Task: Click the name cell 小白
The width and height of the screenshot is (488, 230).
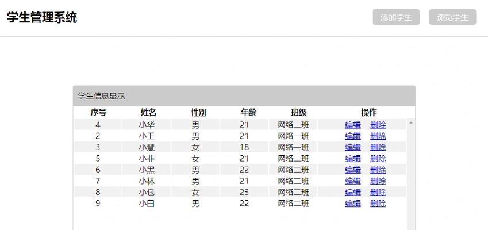Action: click(147, 204)
